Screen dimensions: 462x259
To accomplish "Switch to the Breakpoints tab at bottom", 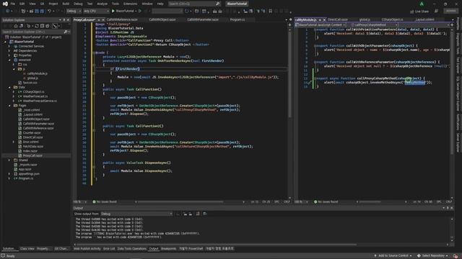I will click(168, 249).
